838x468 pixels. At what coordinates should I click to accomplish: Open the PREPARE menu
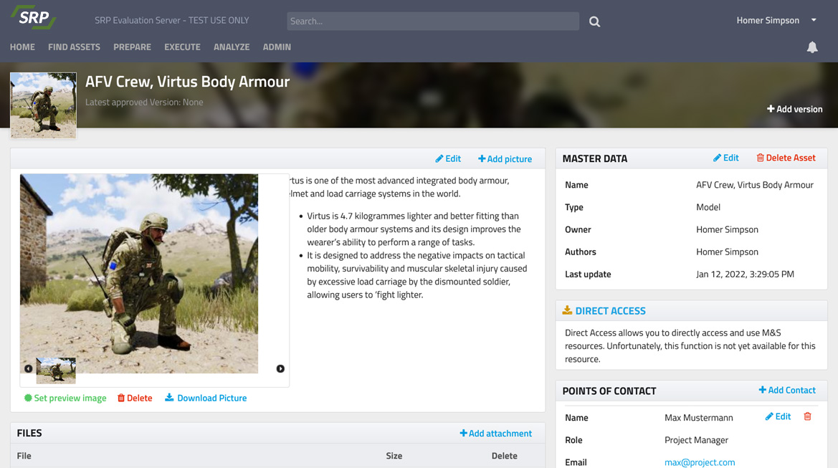[132, 47]
